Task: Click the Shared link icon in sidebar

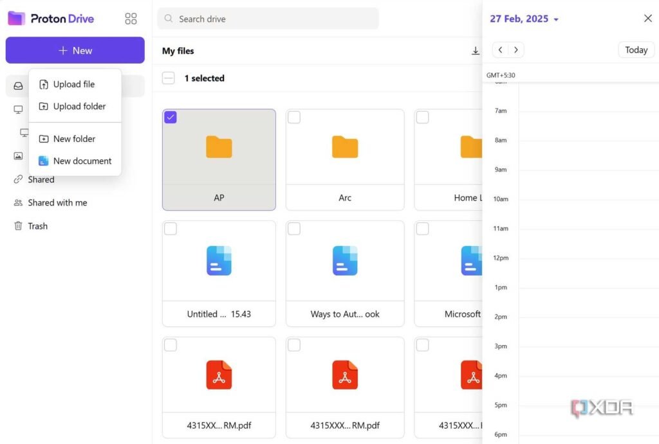Action: (18, 180)
